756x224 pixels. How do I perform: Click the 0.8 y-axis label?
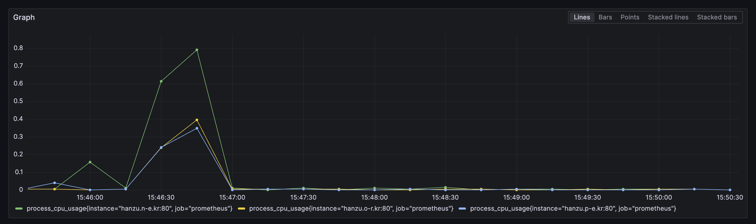(18, 48)
